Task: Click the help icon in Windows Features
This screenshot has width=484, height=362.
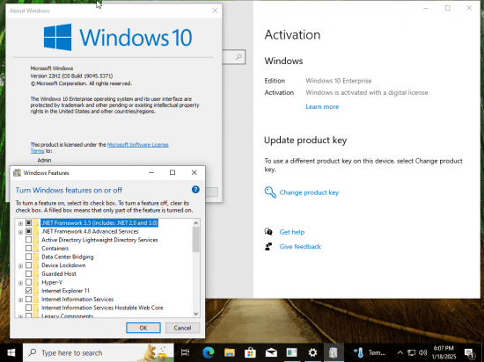Action: click(195, 190)
